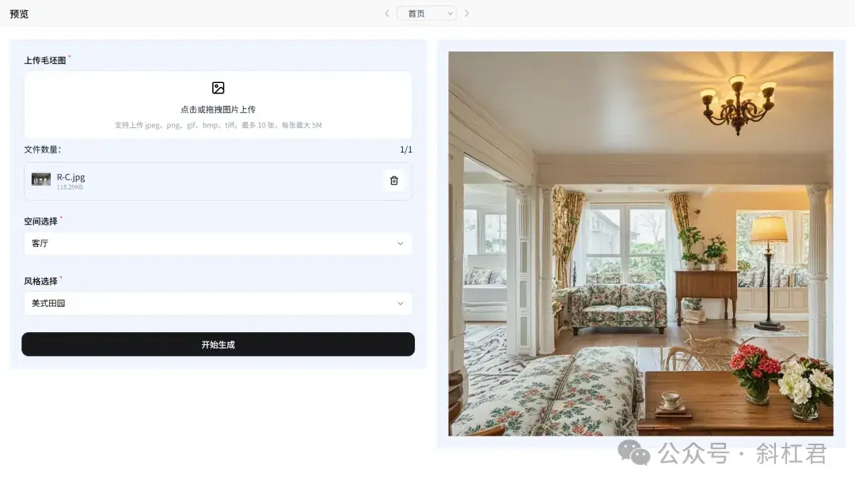Open the generated living room image
Image resolution: width=855 pixels, height=488 pixels.
[x=640, y=244]
